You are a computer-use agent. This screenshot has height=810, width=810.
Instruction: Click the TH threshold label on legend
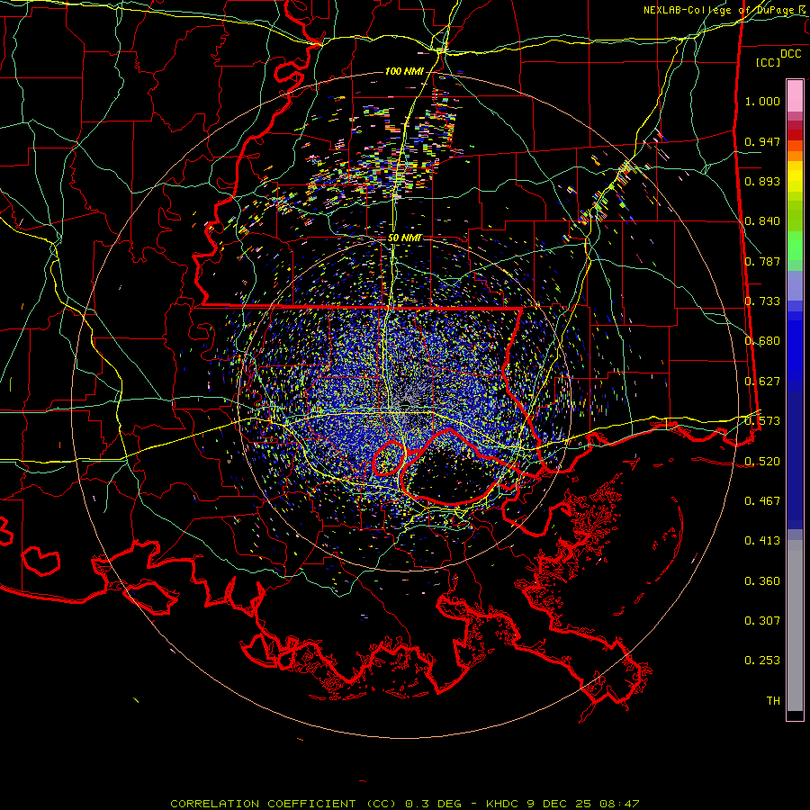773,701
